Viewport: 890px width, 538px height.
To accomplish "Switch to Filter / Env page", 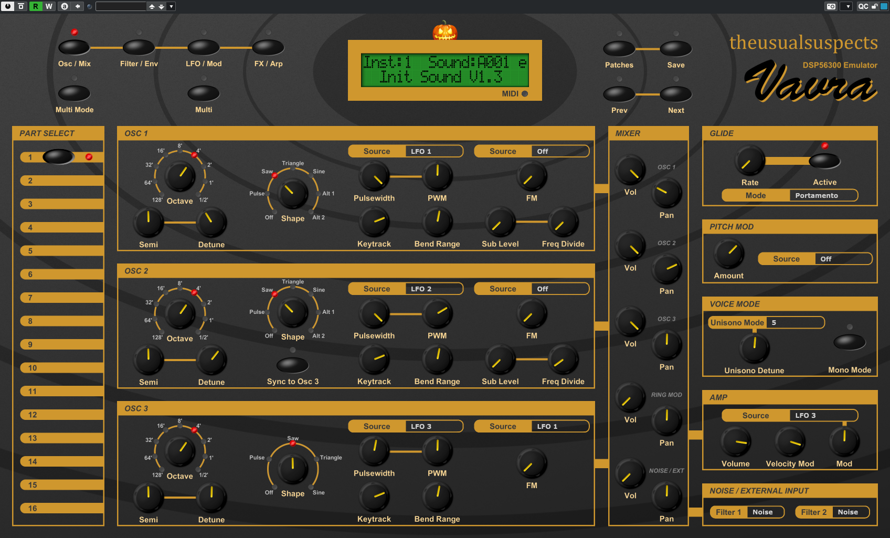I will click(x=139, y=47).
